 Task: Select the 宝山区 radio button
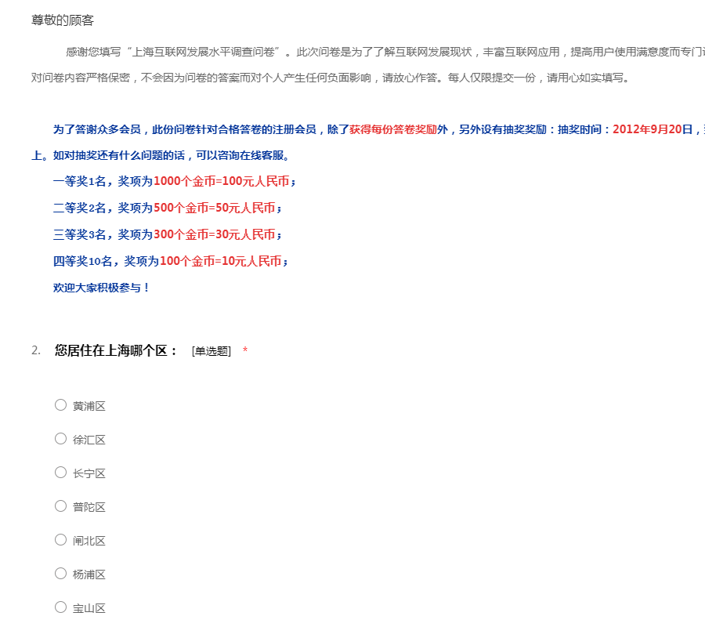tap(60, 607)
